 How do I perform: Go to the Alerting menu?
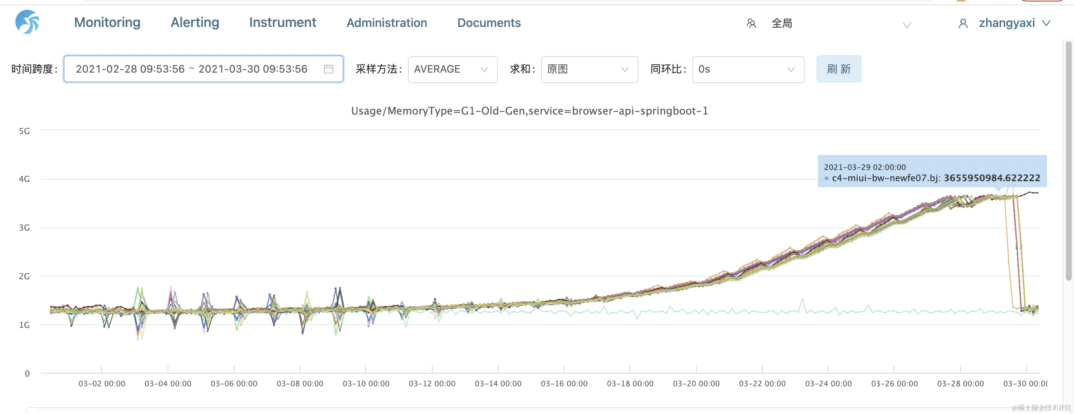(195, 22)
